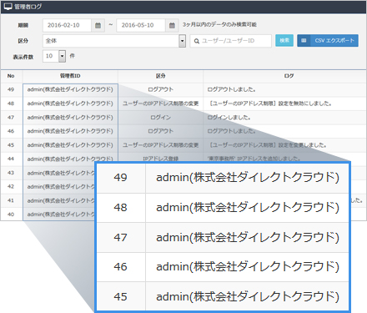The height and width of the screenshot is (313, 367).
Task: Click the row number 40 cell
Action: pyautogui.click(x=11, y=215)
